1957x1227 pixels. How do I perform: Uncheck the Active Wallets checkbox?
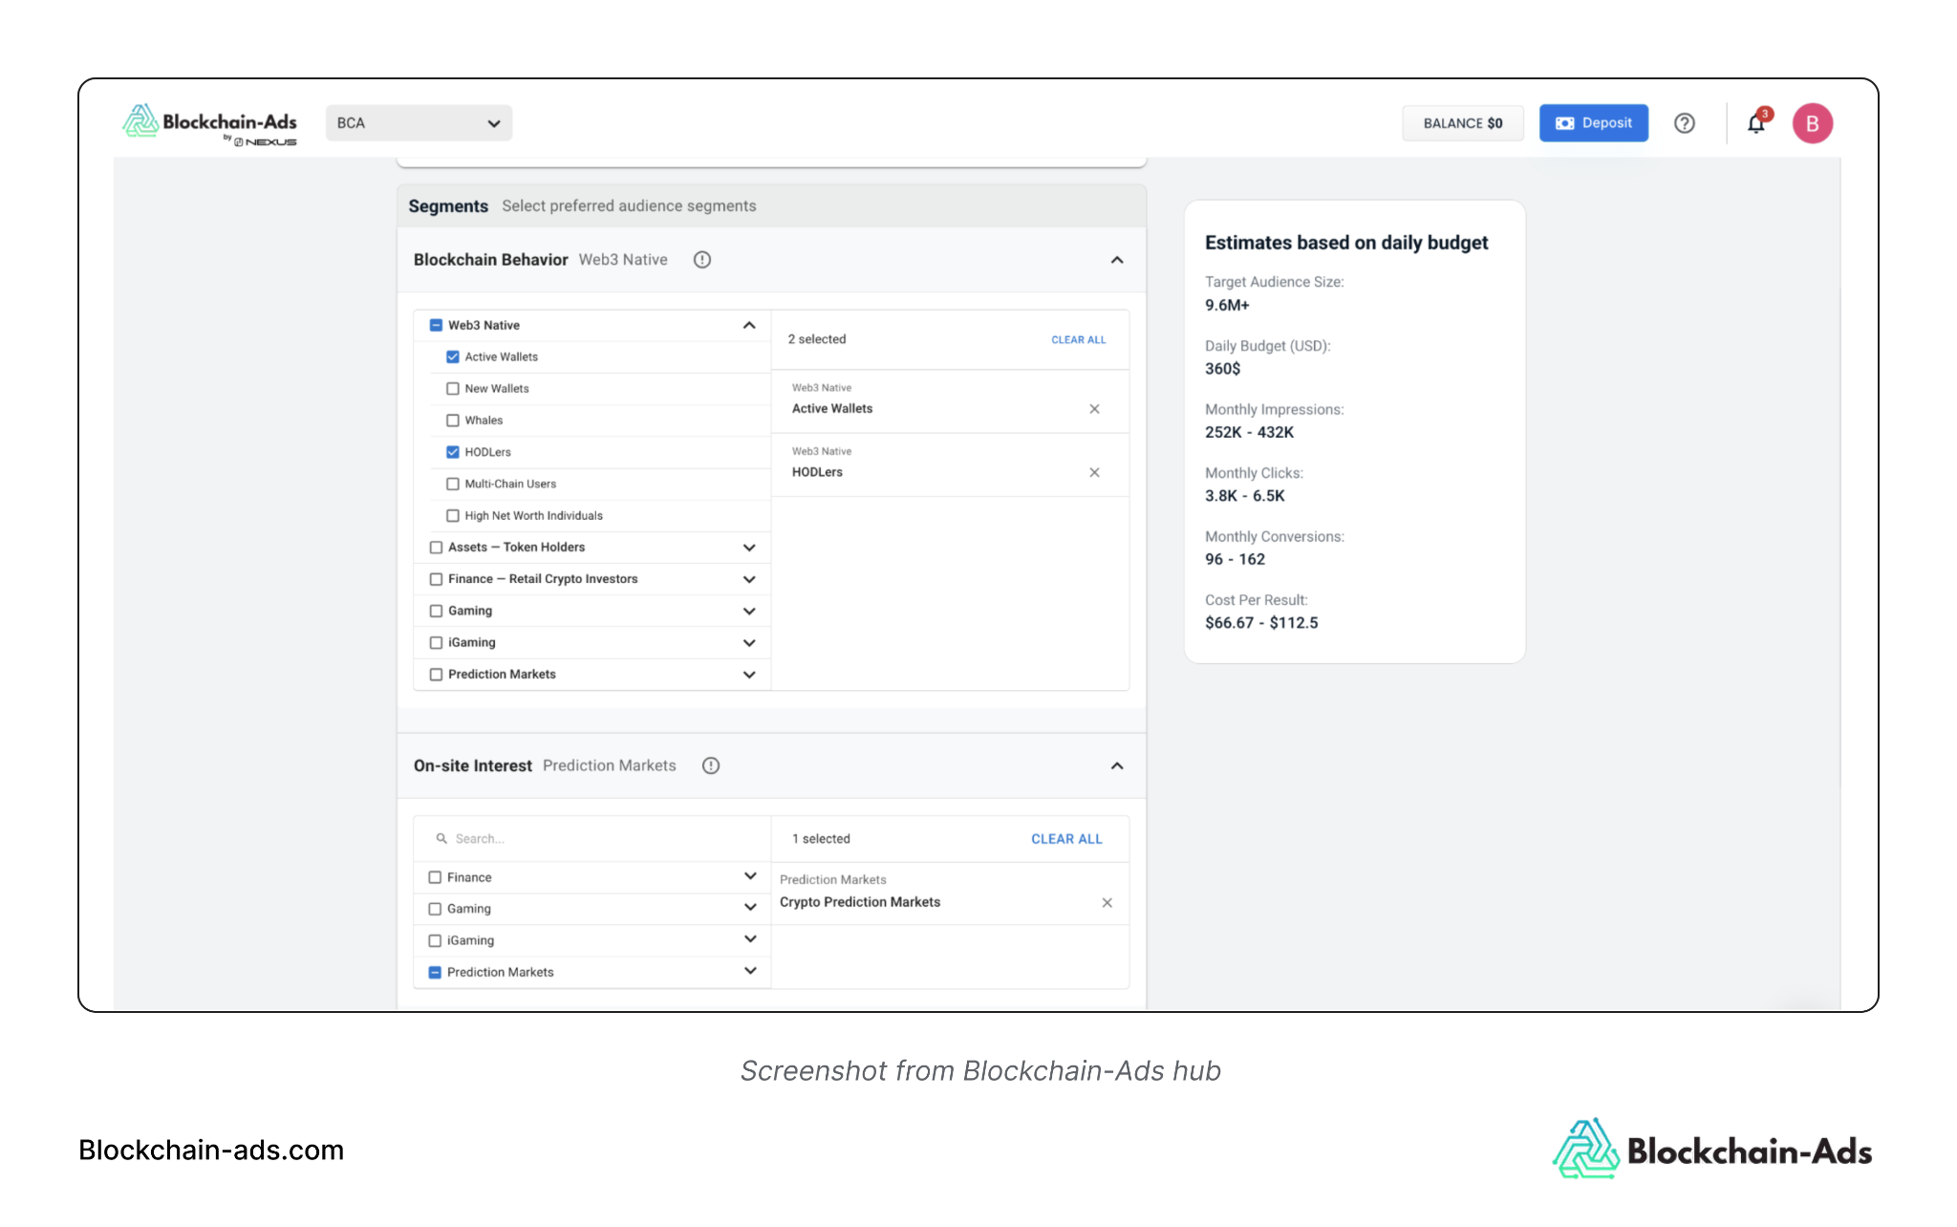point(453,356)
